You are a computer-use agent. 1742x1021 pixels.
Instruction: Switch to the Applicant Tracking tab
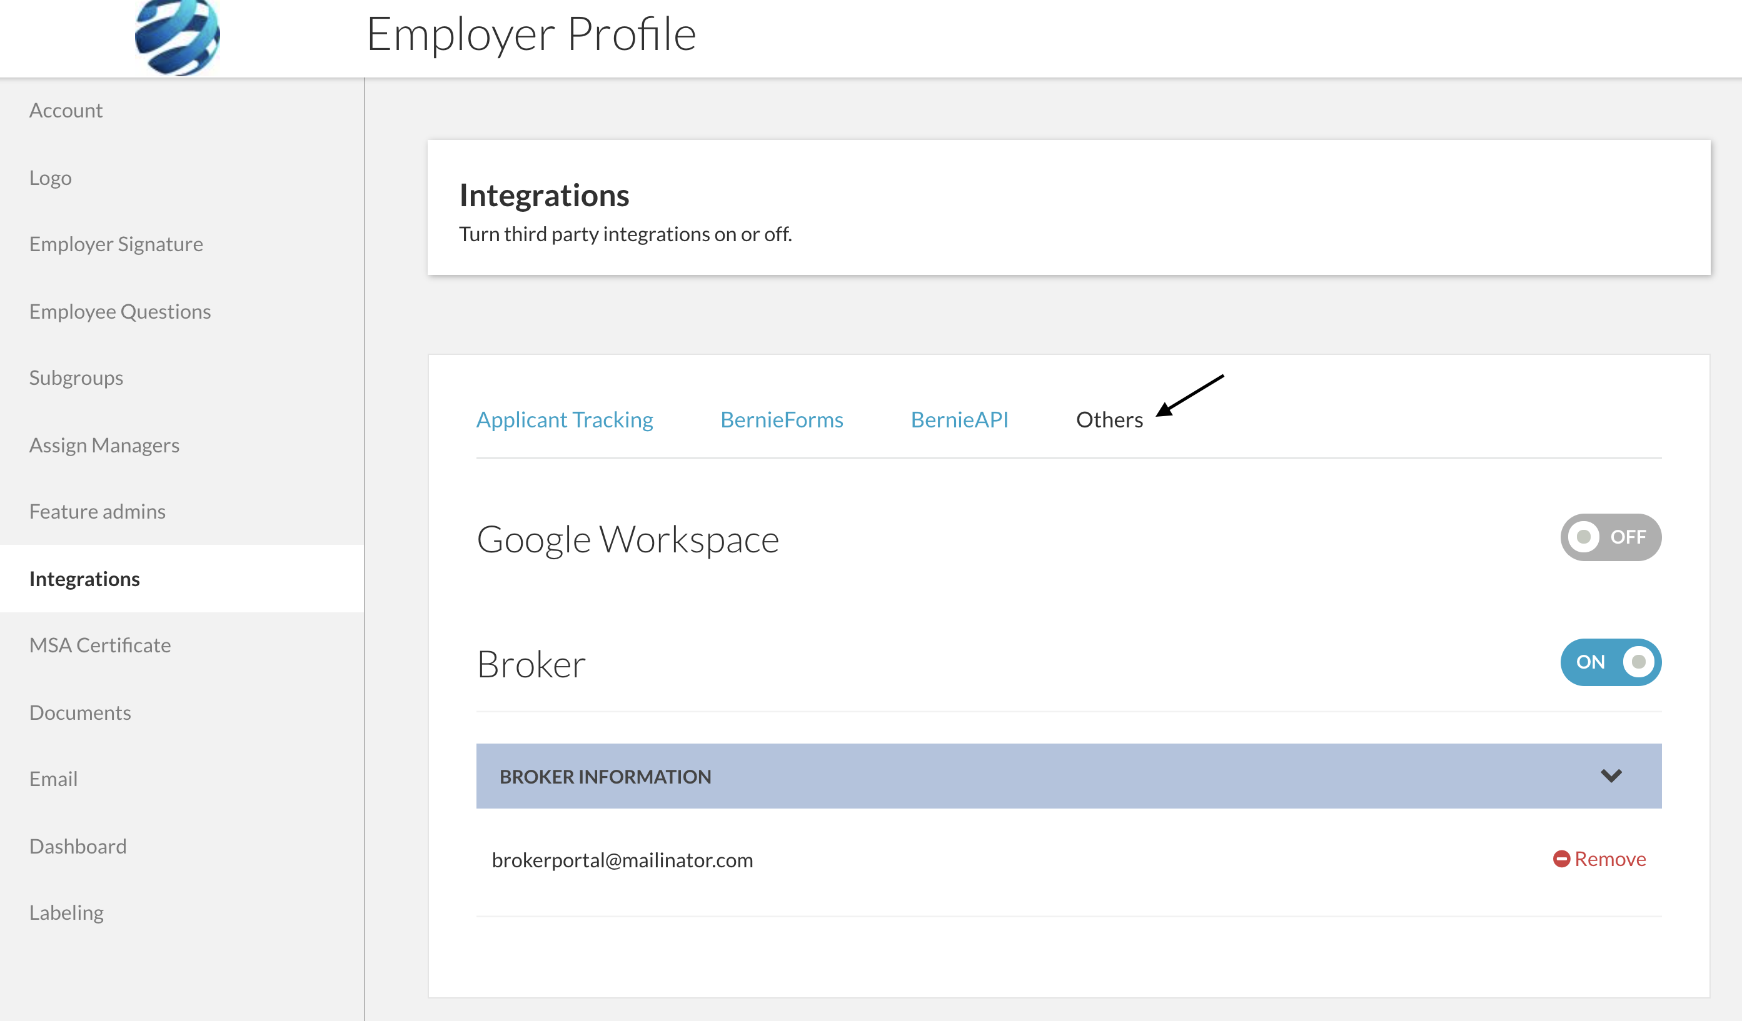tap(565, 419)
